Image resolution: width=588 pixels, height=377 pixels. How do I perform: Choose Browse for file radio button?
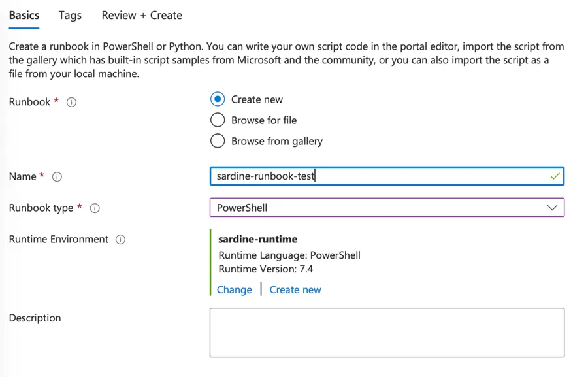218,120
